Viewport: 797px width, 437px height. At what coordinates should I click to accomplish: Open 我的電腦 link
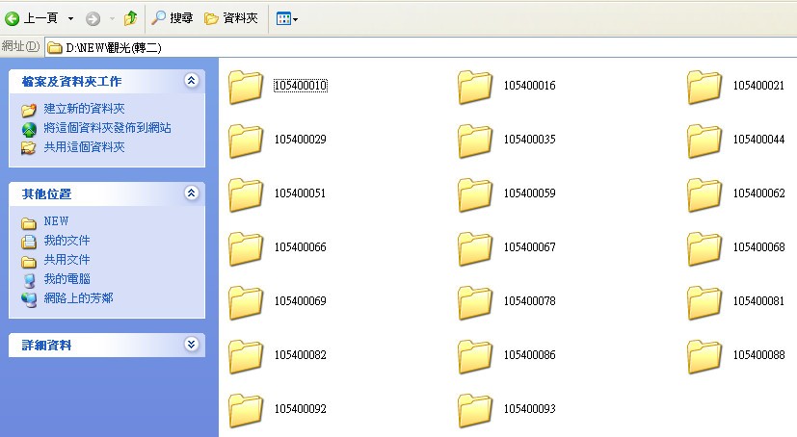(66, 278)
